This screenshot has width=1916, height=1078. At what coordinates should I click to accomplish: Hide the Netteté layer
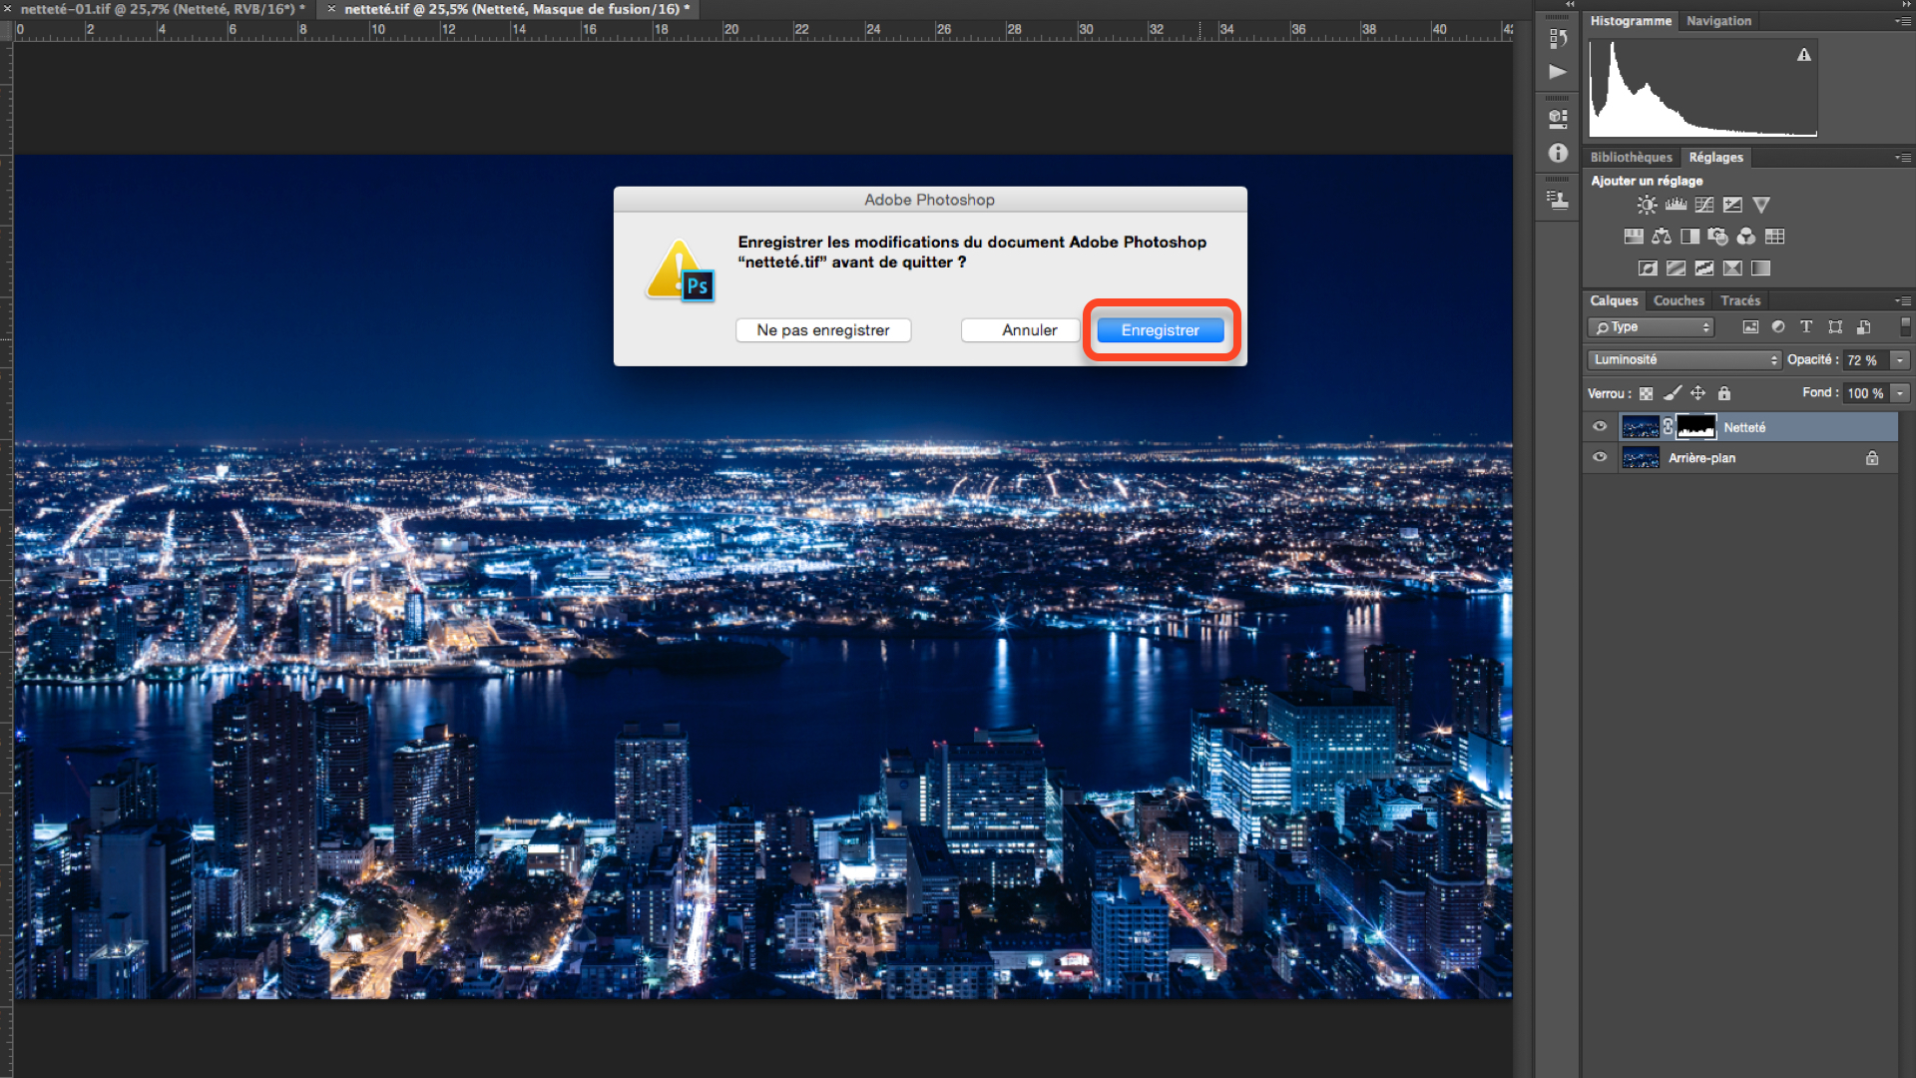(x=1600, y=427)
